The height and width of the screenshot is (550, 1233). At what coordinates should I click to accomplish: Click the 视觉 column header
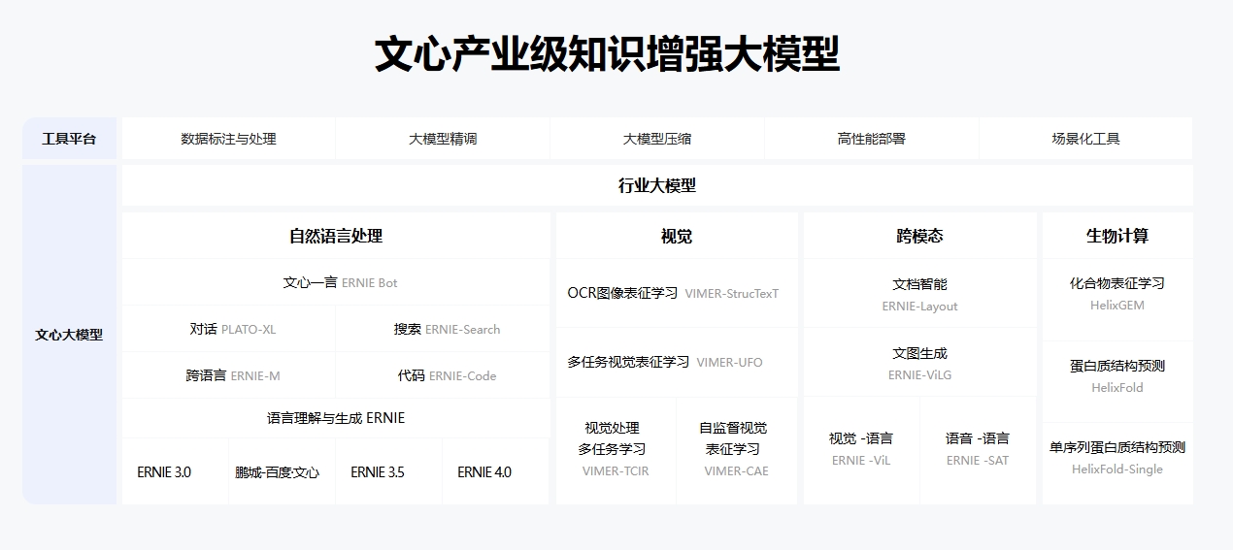(677, 236)
